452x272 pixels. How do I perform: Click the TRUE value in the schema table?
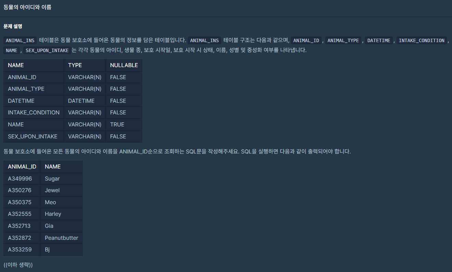click(x=117, y=124)
